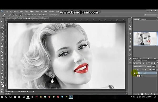Image resolution: width=158 pixels, height=102 pixels.
Task: Select the Path Selection tool
Action: tap(2, 71)
